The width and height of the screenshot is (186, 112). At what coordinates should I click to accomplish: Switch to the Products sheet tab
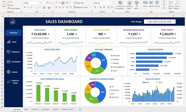tap(35, 109)
